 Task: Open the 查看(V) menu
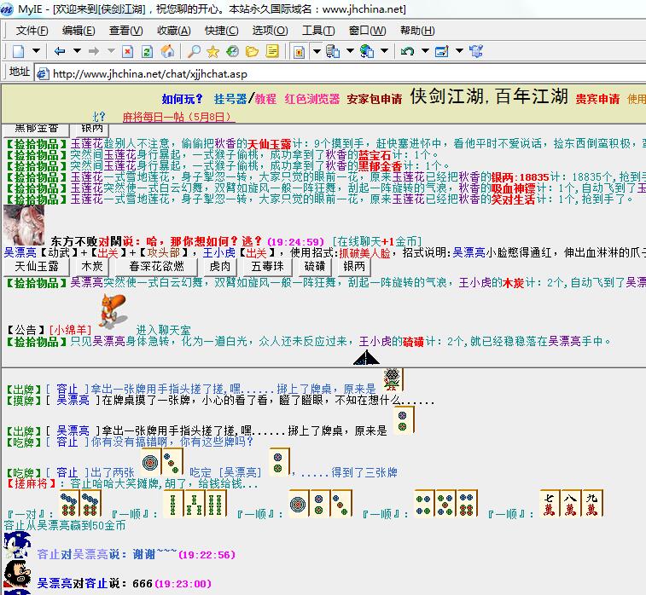[126, 31]
